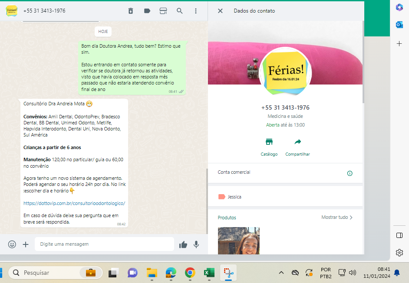Viewport: 409px width, 283px height.
Task: Close the Dados do contato panel
Action: [220, 11]
